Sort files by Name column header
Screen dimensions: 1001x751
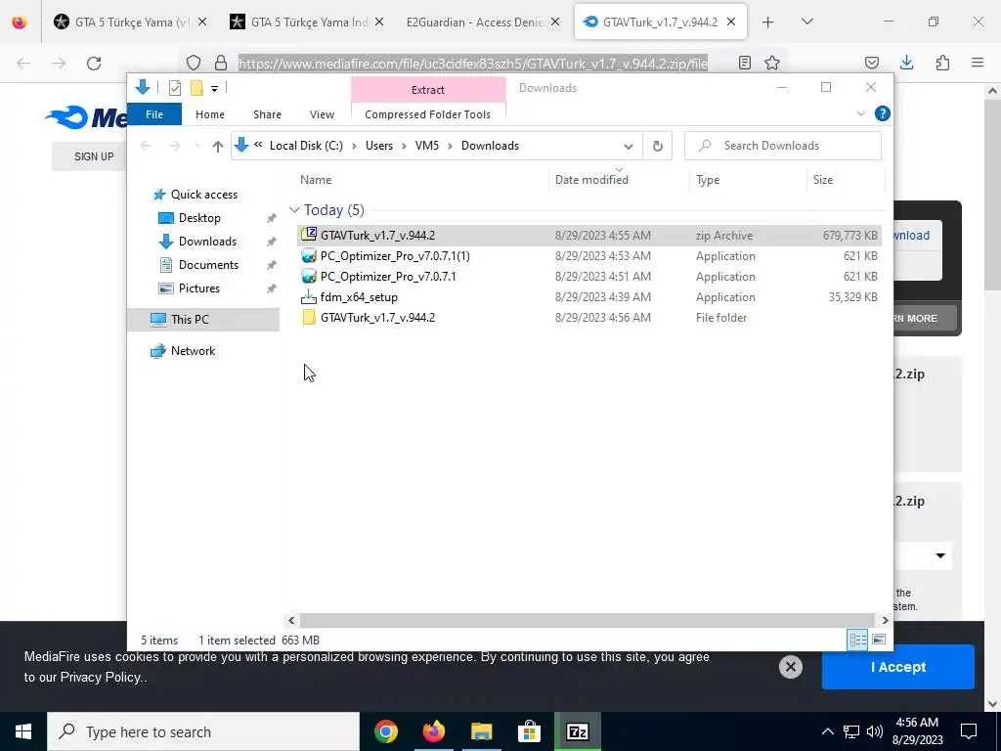(x=421, y=180)
